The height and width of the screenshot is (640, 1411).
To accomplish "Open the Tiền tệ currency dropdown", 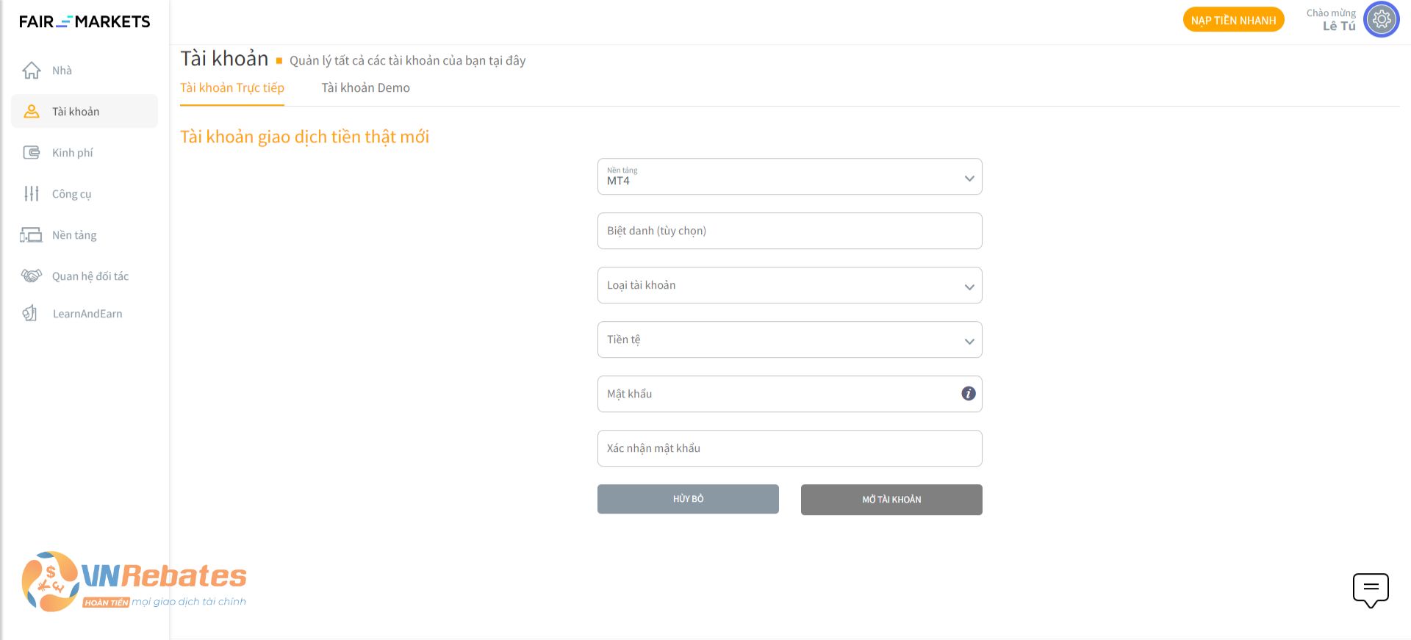I will click(790, 339).
